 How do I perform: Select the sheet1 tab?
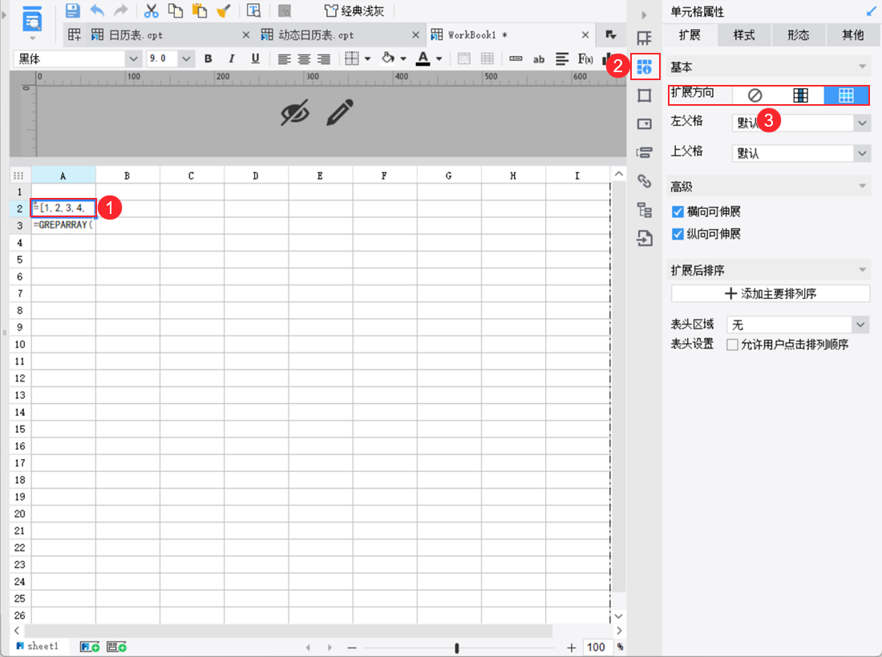[x=37, y=647]
